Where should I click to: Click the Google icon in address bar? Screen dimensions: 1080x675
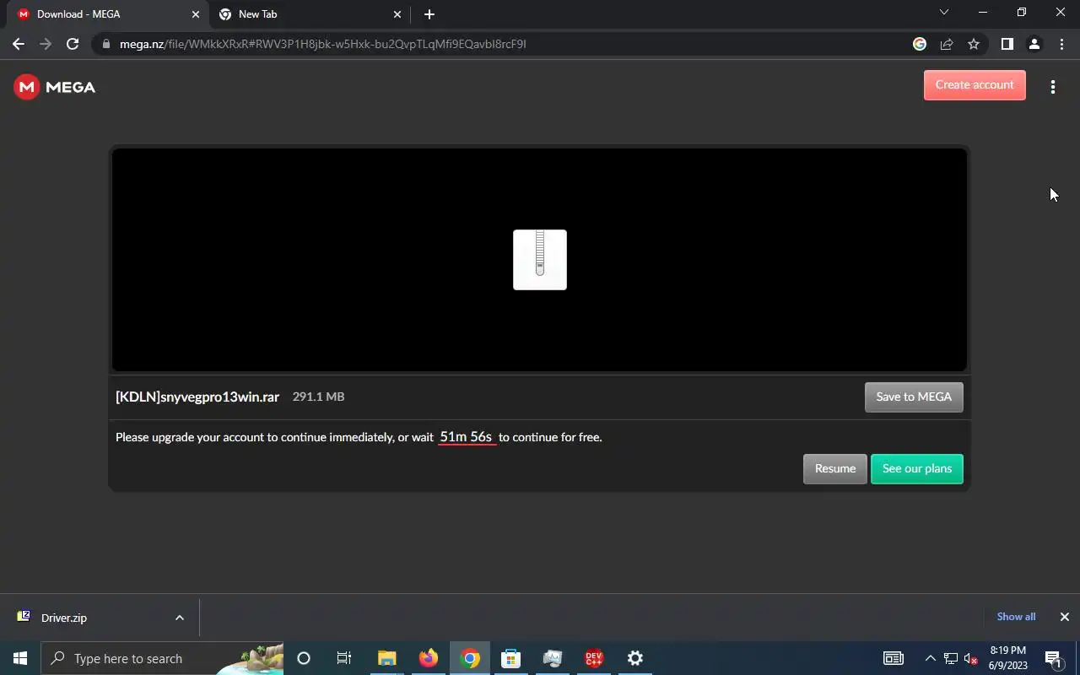[x=920, y=44]
